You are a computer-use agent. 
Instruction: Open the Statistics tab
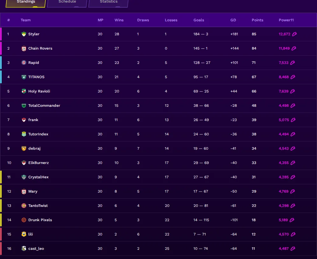pyautogui.click(x=109, y=3)
